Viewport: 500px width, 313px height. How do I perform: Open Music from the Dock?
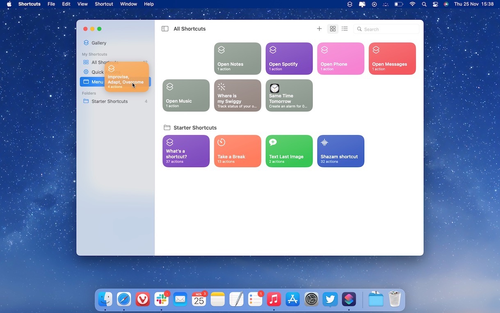coord(274,299)
